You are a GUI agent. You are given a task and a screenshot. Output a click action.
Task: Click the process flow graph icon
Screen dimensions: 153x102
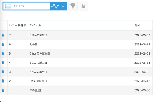click(55, 6)
